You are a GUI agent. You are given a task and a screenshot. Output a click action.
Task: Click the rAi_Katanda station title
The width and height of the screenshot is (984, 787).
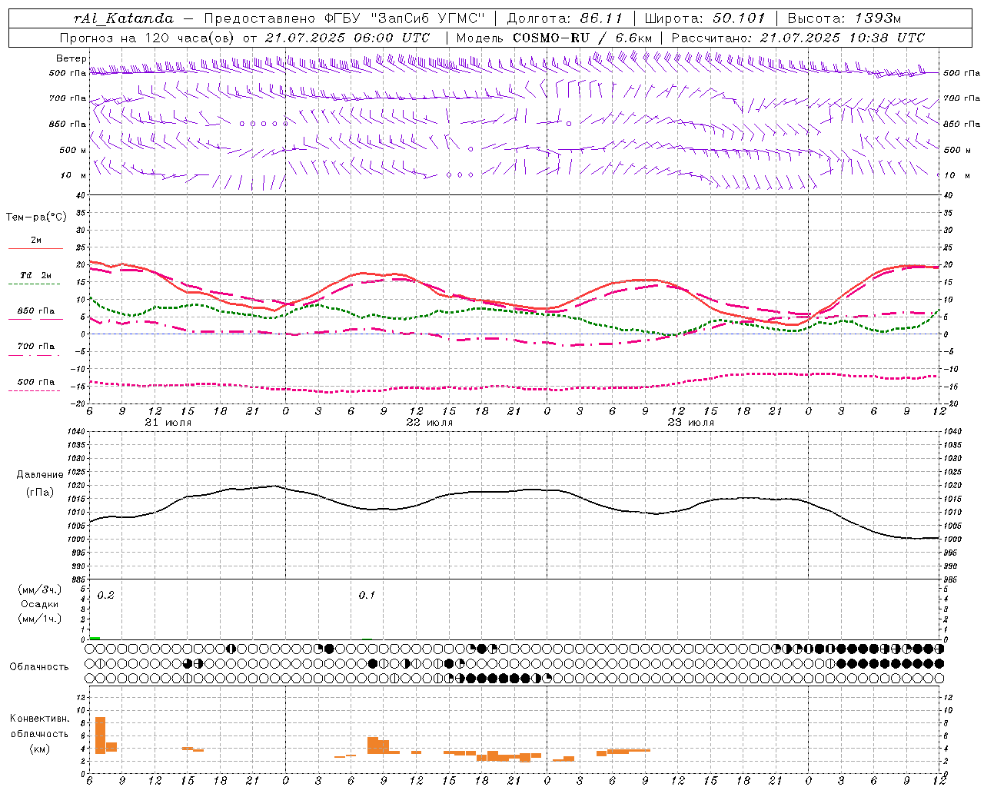tap(124, 18)
